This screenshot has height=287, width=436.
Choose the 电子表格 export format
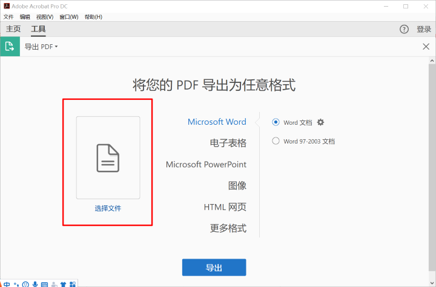pos(228,143)
